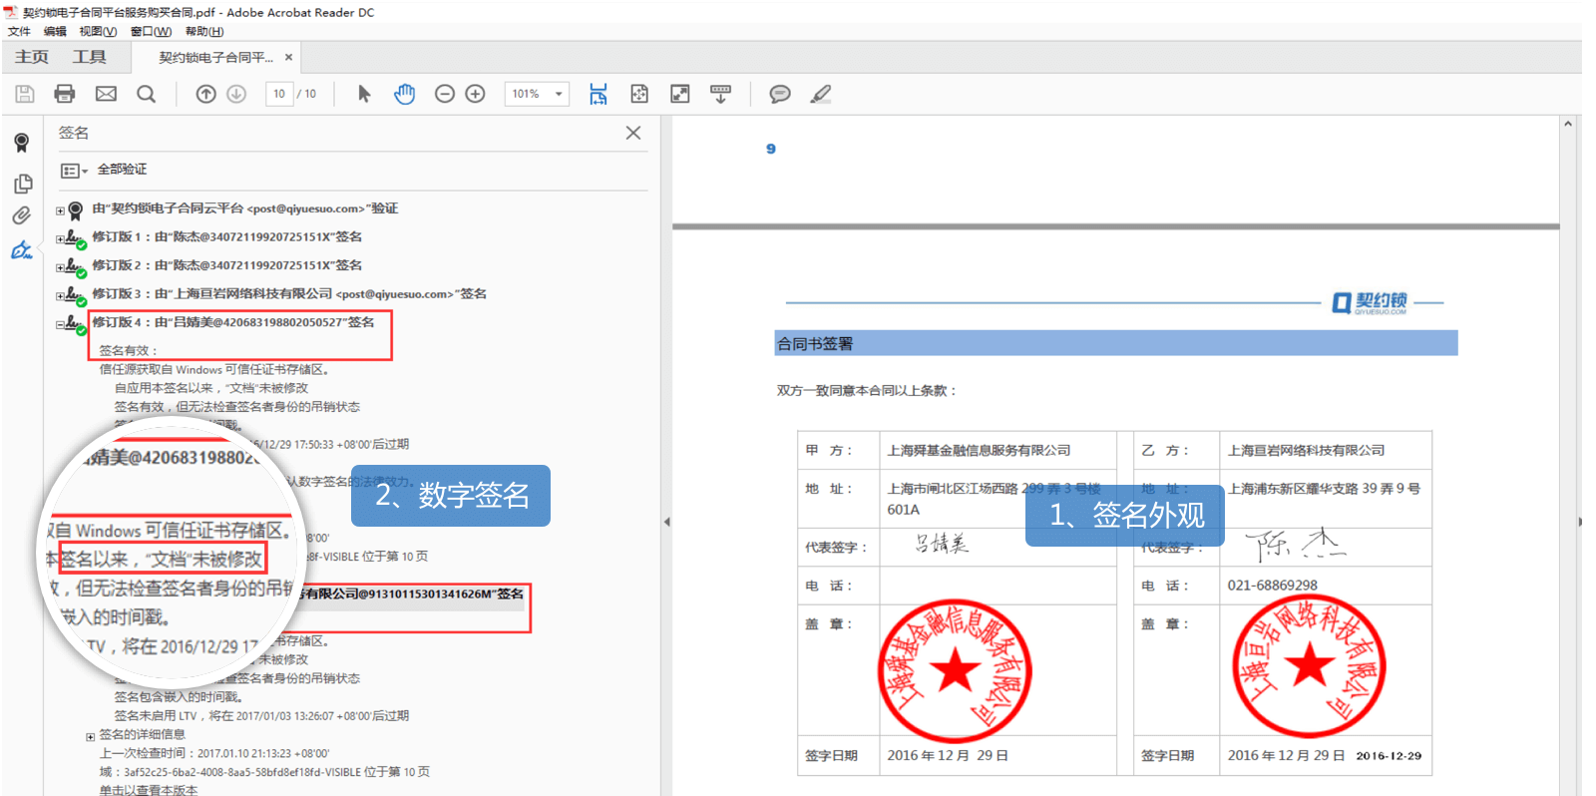Click the 上海舜基金融信息服务 red company seal

click(955, 671)
